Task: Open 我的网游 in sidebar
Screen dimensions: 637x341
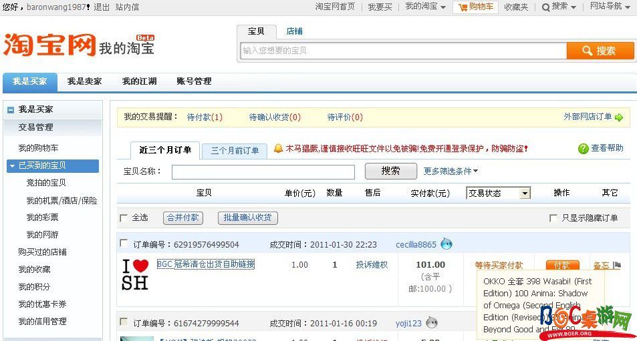Action: (42, 235)
